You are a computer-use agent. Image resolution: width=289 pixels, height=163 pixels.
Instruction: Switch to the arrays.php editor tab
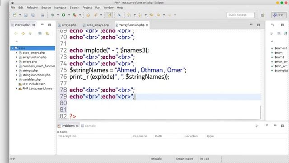(x=67, y=25)
